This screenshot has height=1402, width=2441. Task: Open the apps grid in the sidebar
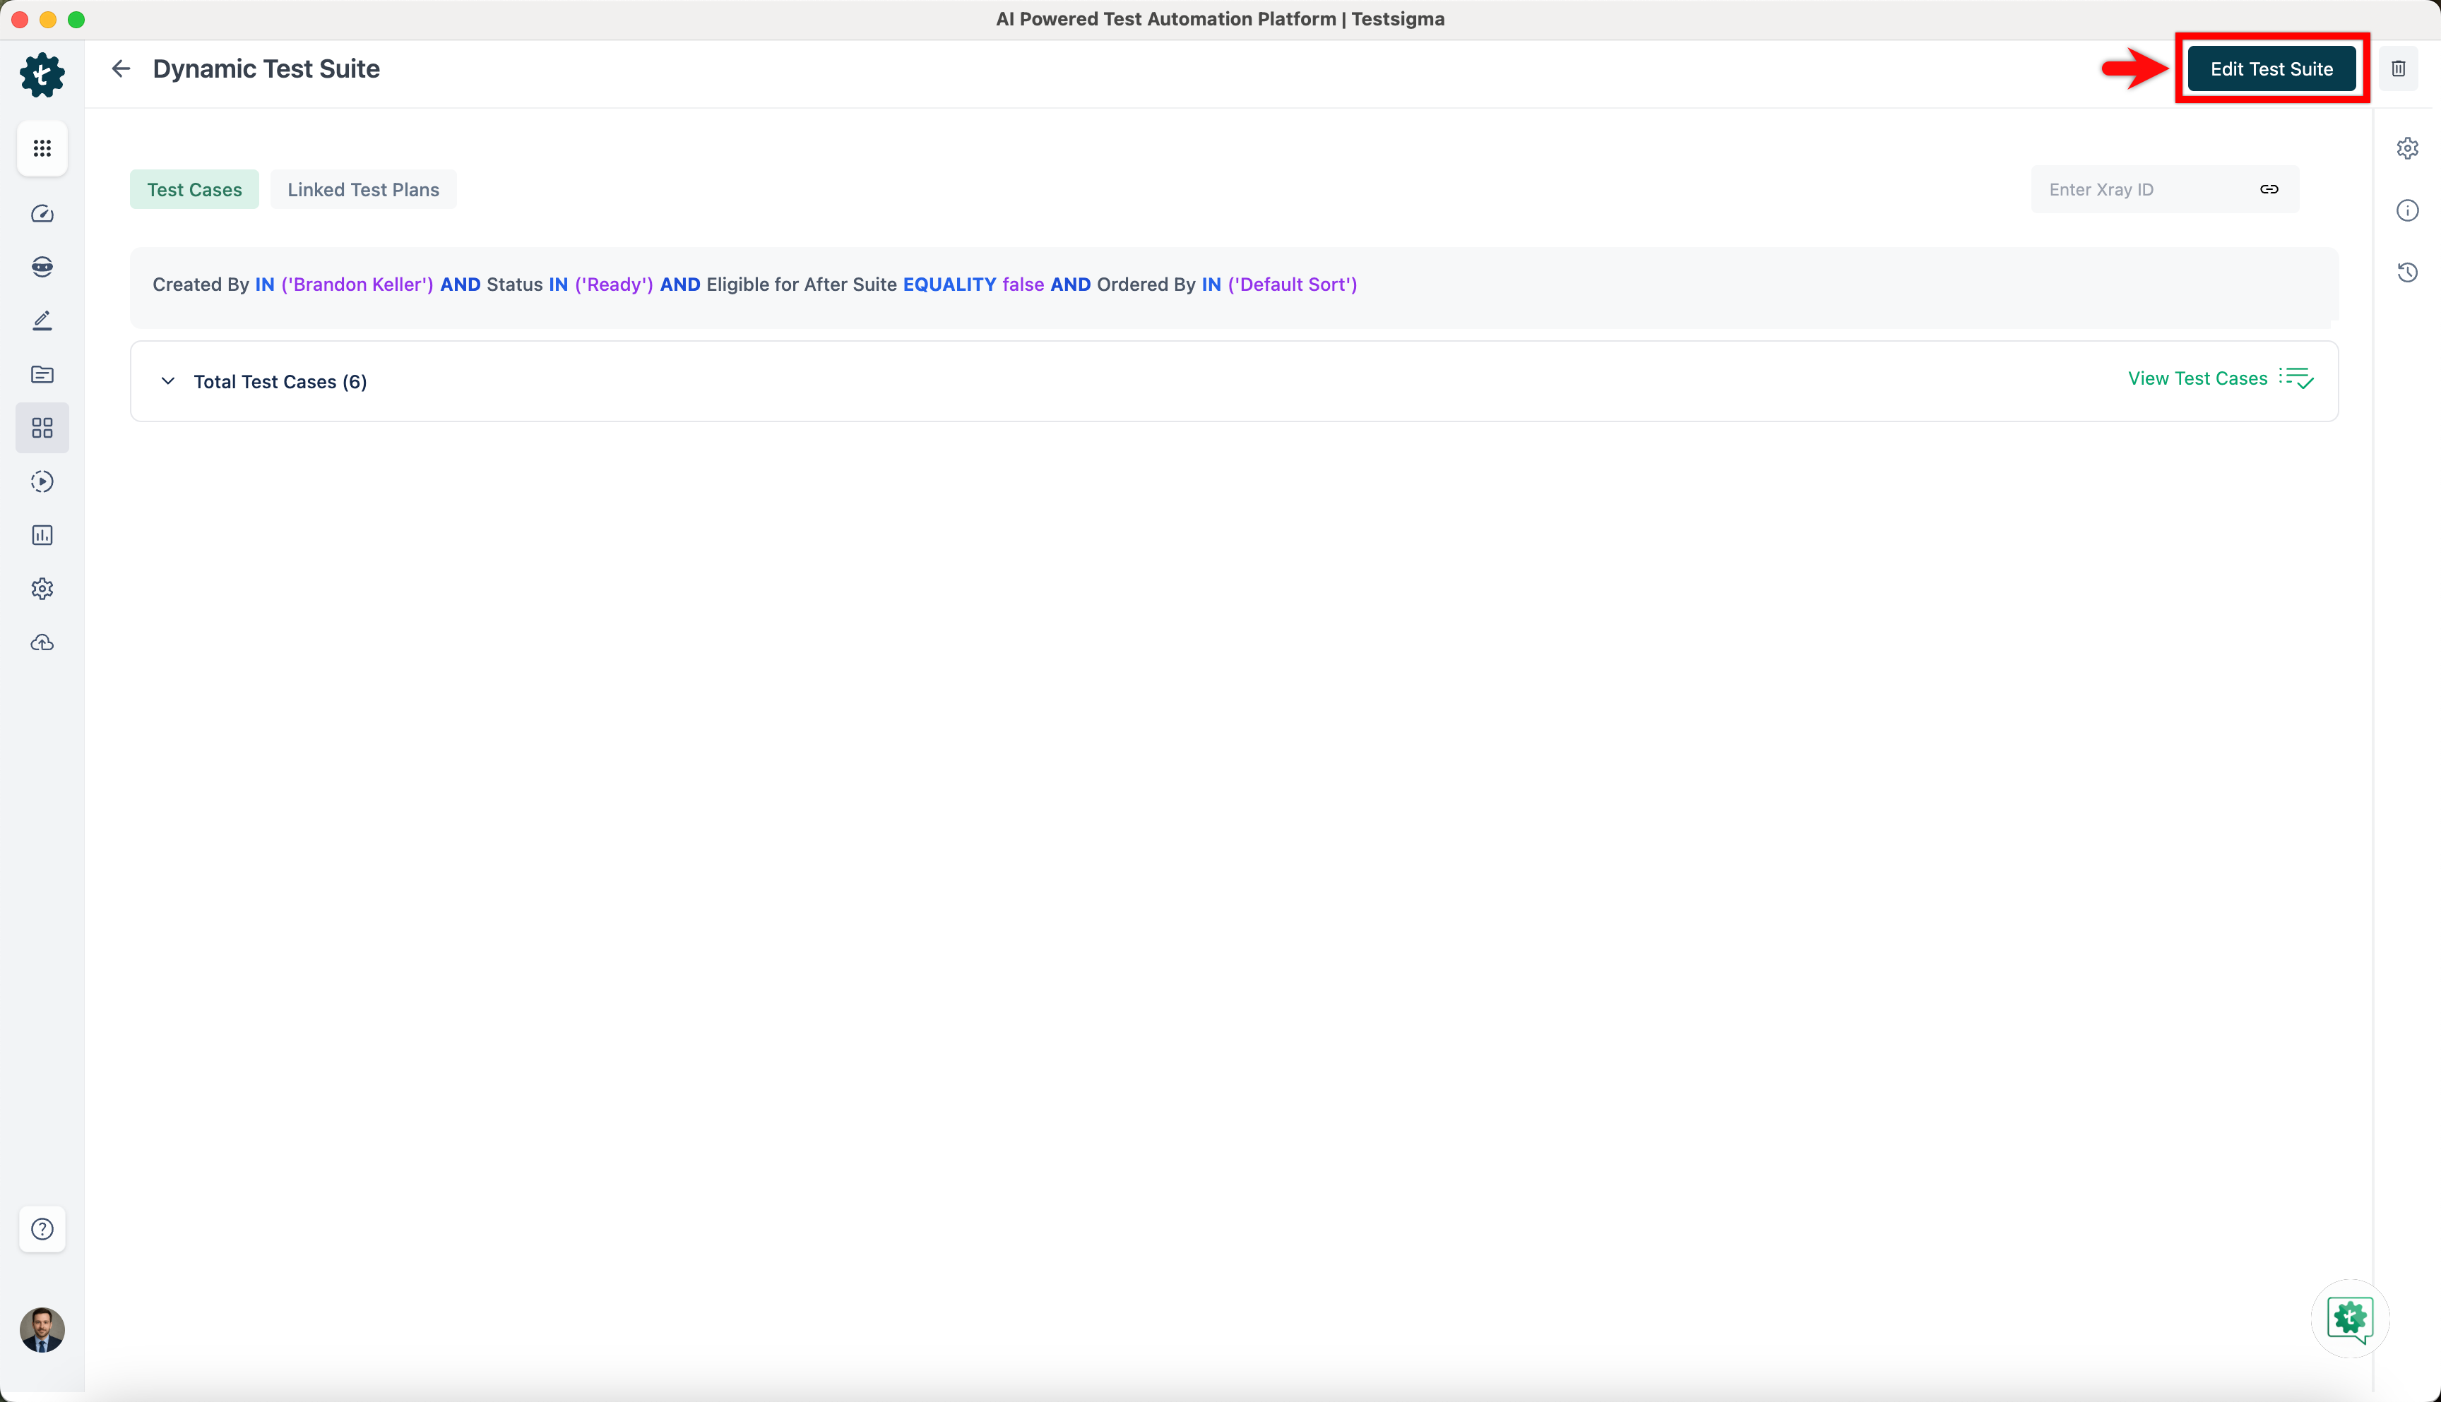(x=42, y=148)
